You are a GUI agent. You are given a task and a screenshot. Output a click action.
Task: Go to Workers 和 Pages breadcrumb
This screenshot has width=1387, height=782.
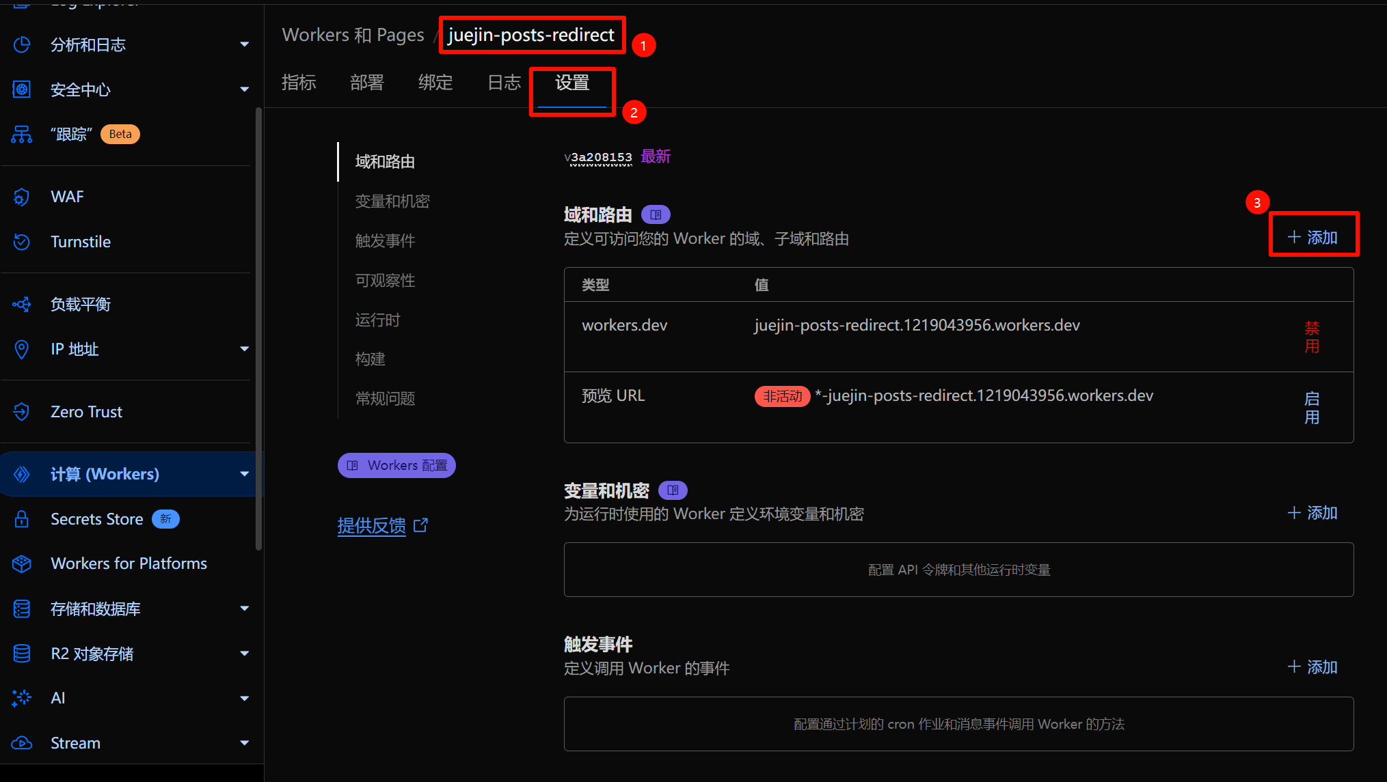tap(353, 35)
